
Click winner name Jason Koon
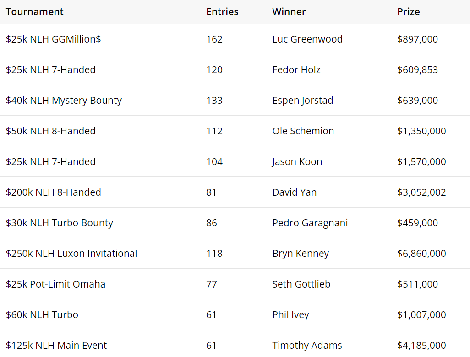coord(297,162)
